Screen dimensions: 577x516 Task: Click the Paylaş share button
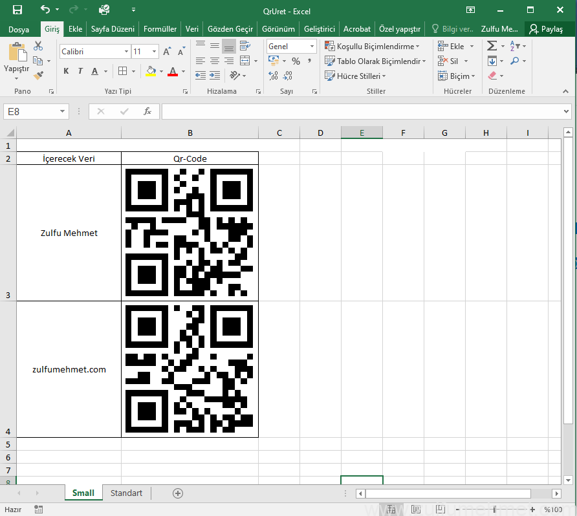pyautogui.click(x=546, y=29)
